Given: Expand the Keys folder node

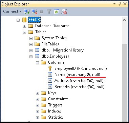Looking at the screenshot, I should (37, 93).
